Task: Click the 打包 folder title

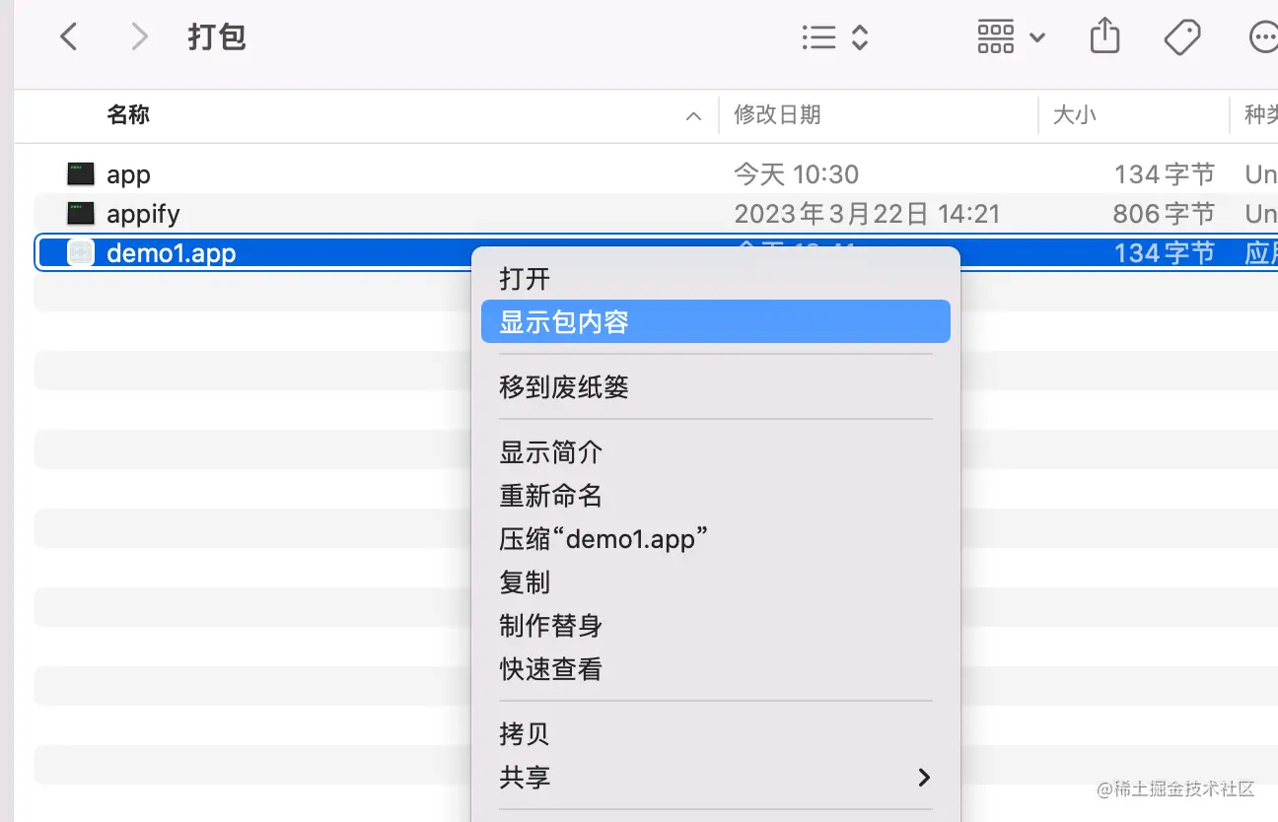Action: click(x=217, y=37)
